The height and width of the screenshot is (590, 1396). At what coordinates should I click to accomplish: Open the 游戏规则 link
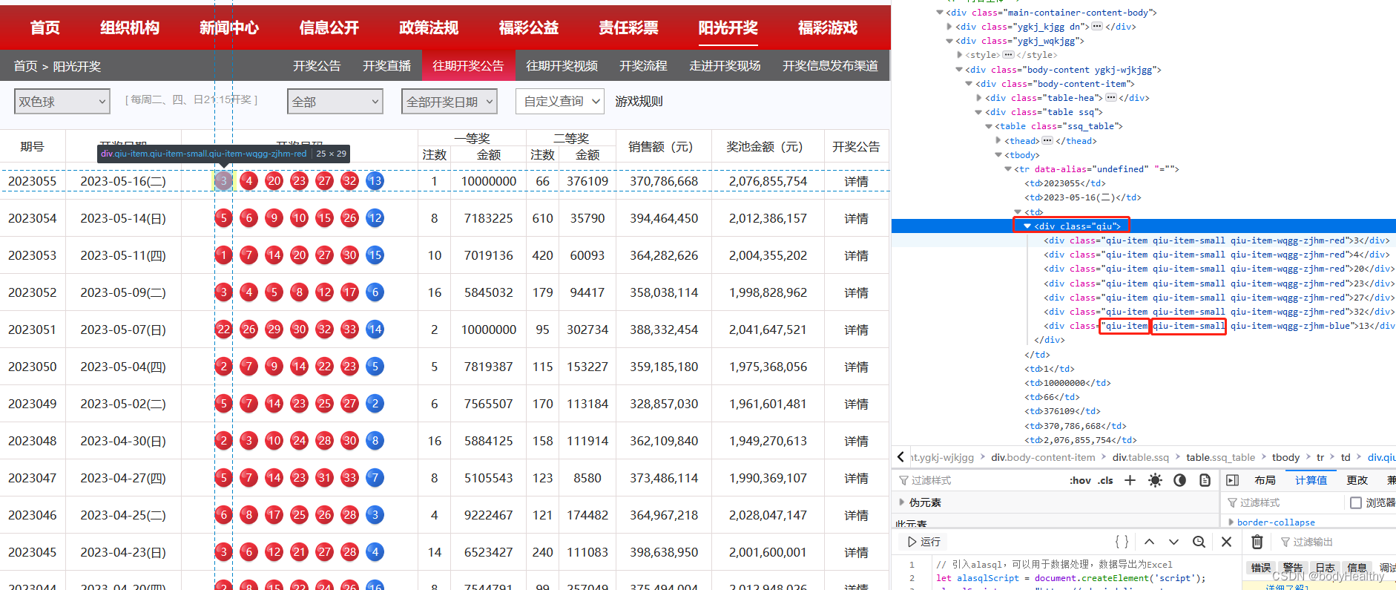pyautogui.click(x=639, y=102)
